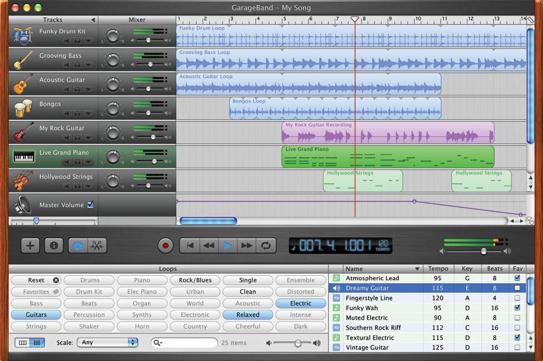Open the loop browser eye icon
This screenshot has width=543, height=361.
coord(77,245)
